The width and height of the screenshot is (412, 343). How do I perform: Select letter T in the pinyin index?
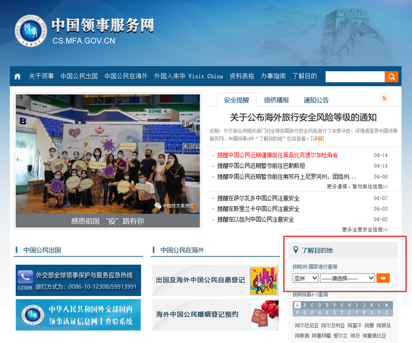(342, 312)
